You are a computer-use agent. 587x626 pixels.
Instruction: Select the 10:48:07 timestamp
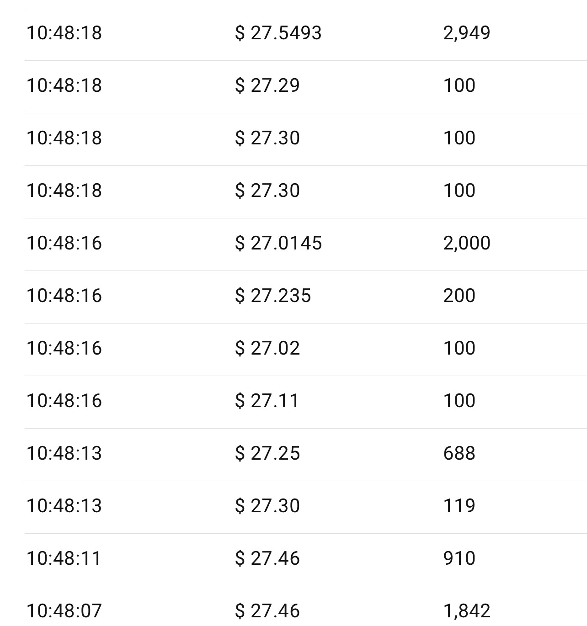point(64,611)
